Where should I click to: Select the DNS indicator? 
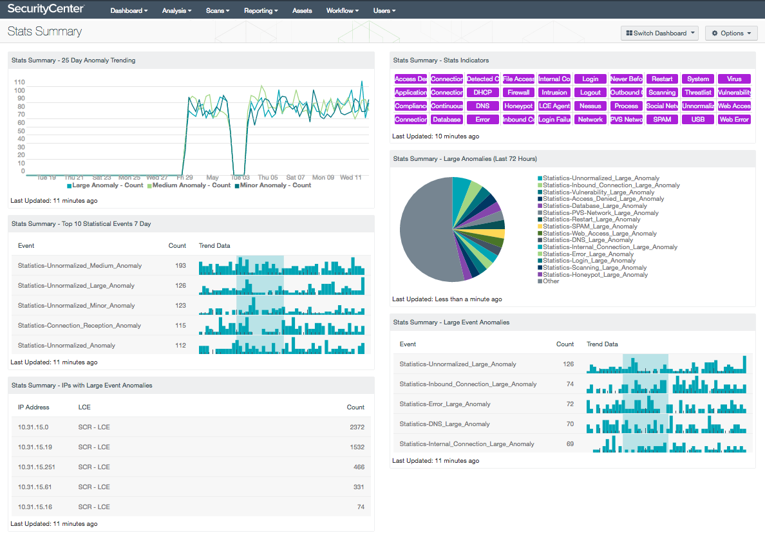(x=482, y=106)
